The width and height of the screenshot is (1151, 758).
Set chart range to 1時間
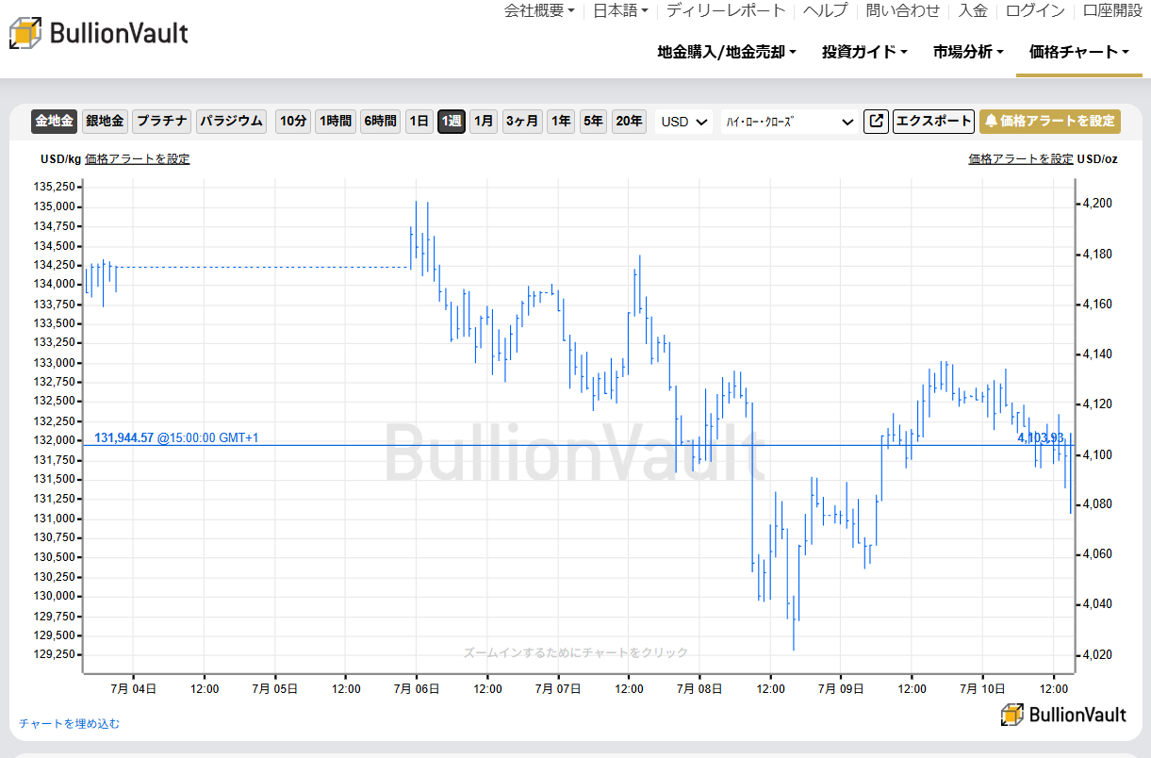coord(335,122)
